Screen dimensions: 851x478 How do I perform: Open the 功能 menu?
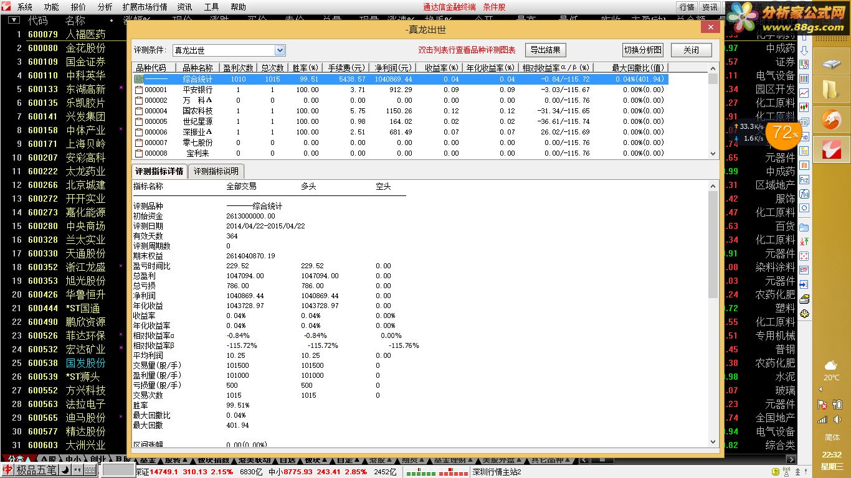(52, 7)
